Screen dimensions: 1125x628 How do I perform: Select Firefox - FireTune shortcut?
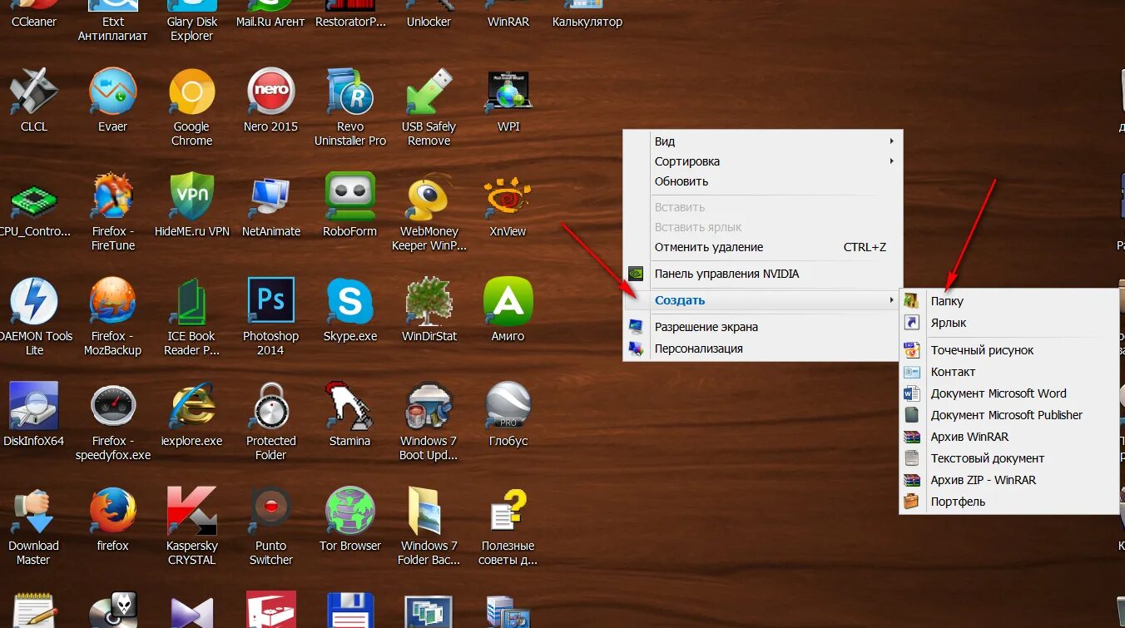pos(112,197)
